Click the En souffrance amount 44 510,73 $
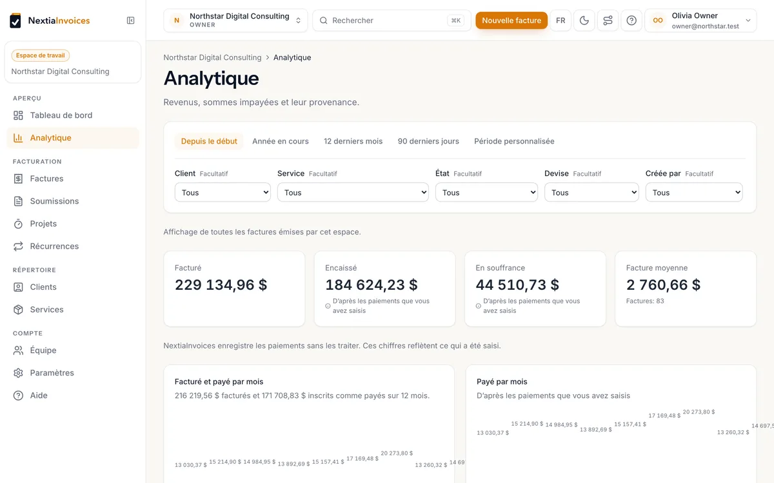774x483 pixels. [517, 285]
